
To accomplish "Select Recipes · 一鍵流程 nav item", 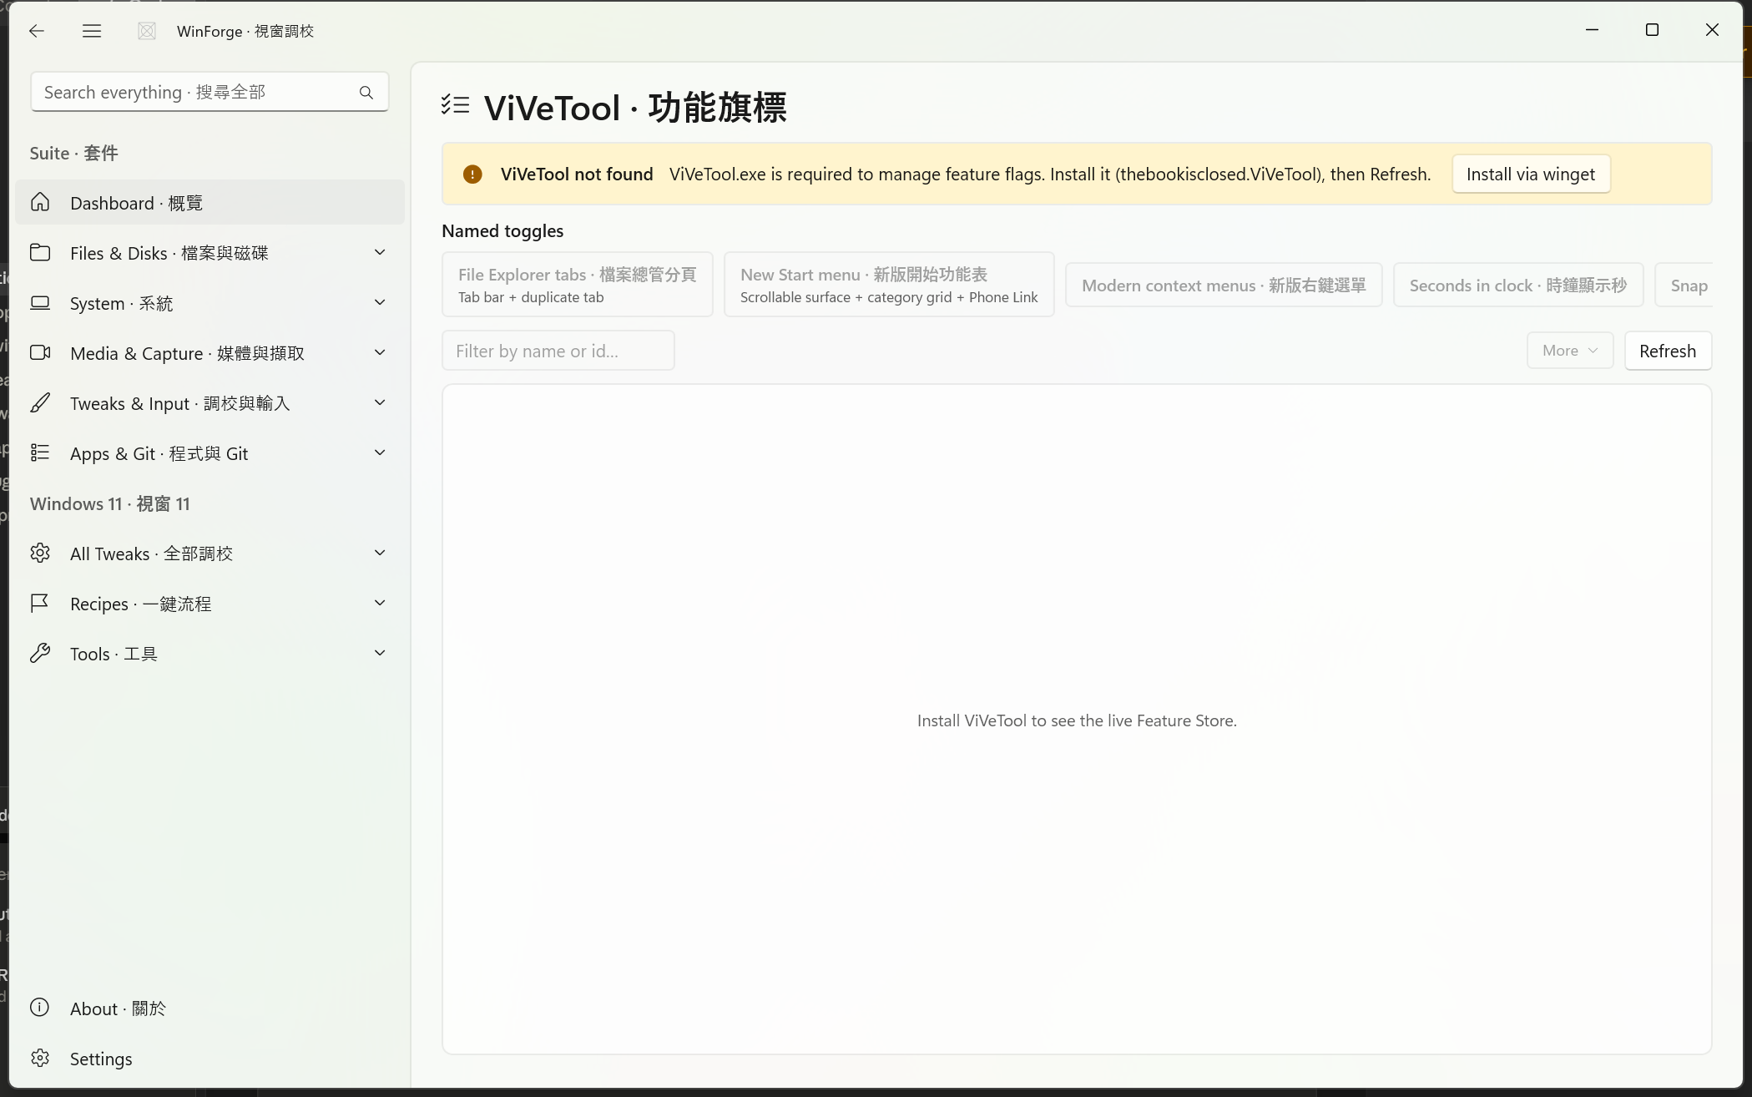I will (210, 603).
